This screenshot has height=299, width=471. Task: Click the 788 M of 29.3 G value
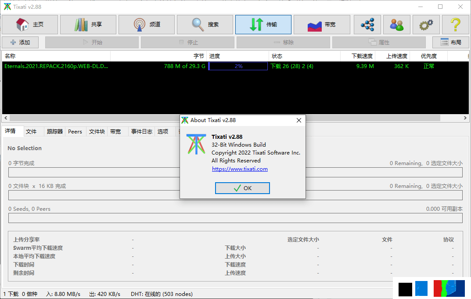[x=184, y=66]
